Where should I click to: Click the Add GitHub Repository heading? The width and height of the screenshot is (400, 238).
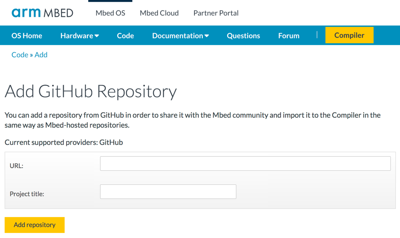[90, 91]
